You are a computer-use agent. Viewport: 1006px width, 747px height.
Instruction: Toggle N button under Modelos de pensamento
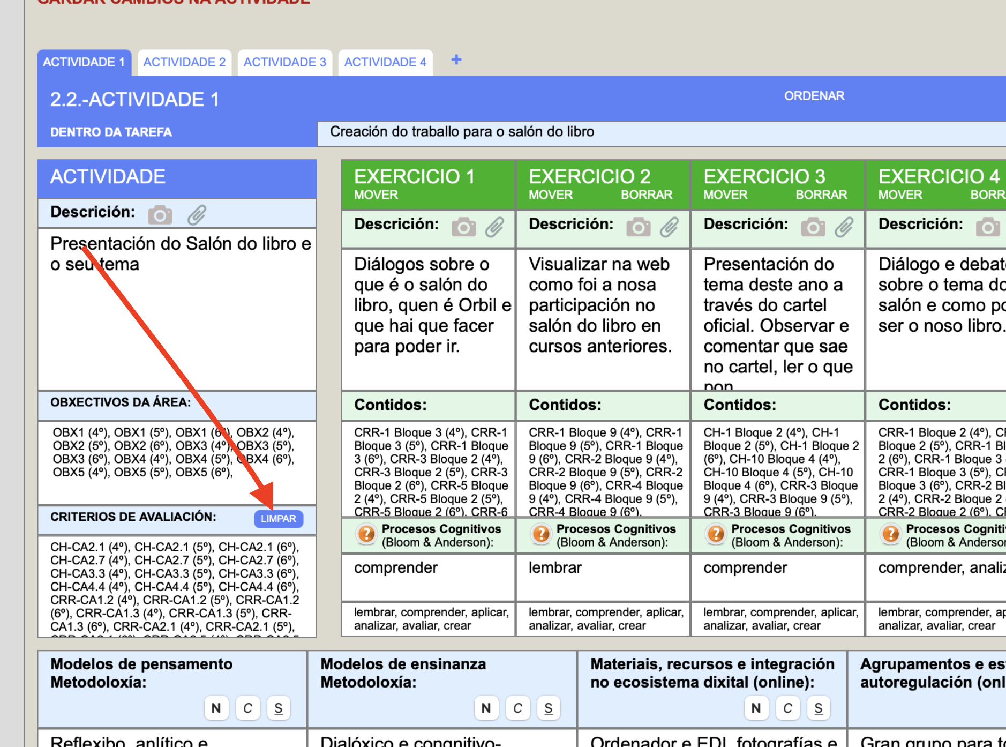click(x=216, y=708)
